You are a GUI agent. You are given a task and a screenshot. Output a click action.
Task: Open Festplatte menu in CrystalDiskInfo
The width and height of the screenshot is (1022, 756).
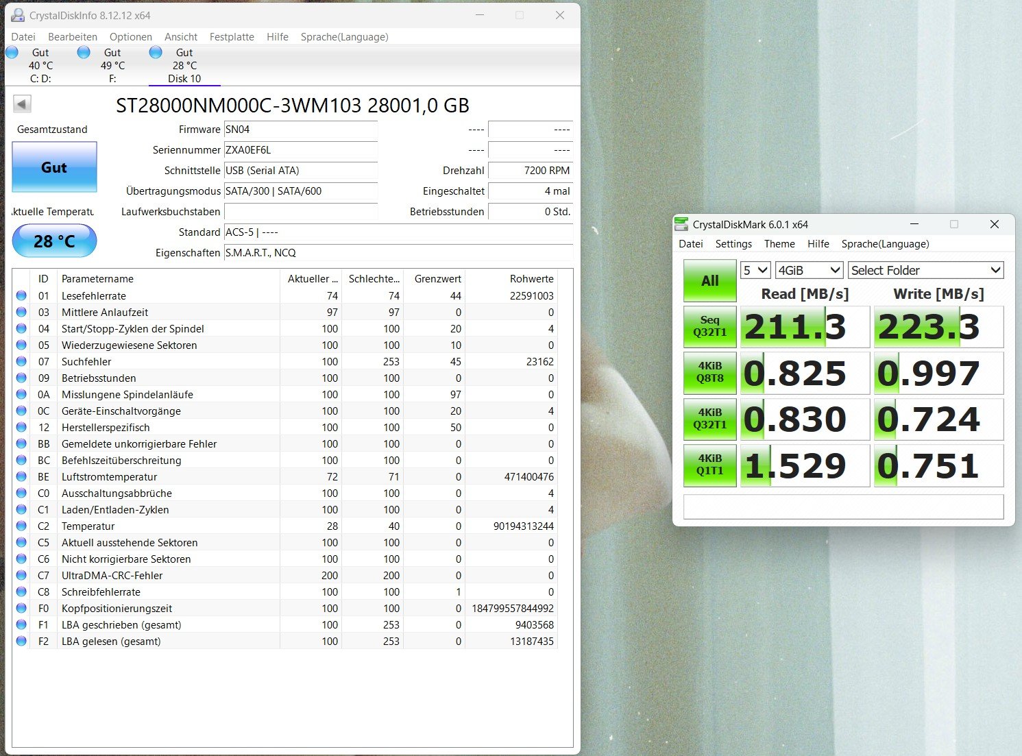click(232, 37)
